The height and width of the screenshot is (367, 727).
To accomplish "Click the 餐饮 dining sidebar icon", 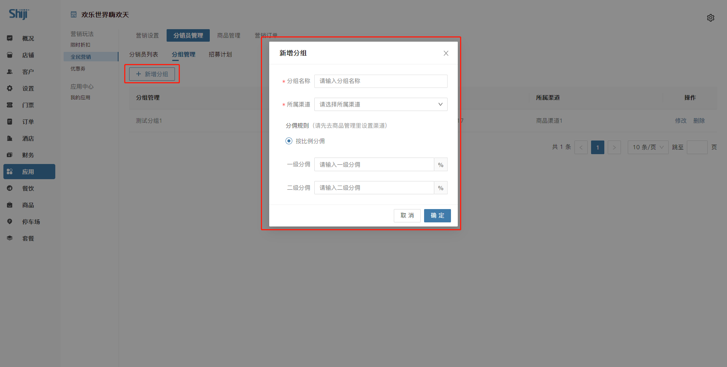I will coord(10,188).
